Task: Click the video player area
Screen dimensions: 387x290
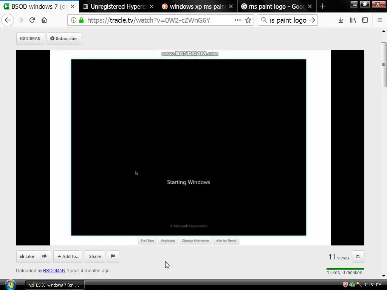Action: pos(190,148)
